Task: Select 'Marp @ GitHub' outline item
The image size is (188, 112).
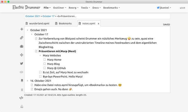Action: pyautogui.click(x=56, y=68)
